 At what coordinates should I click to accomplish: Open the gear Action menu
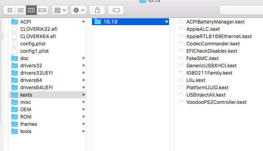pos(79,10)
